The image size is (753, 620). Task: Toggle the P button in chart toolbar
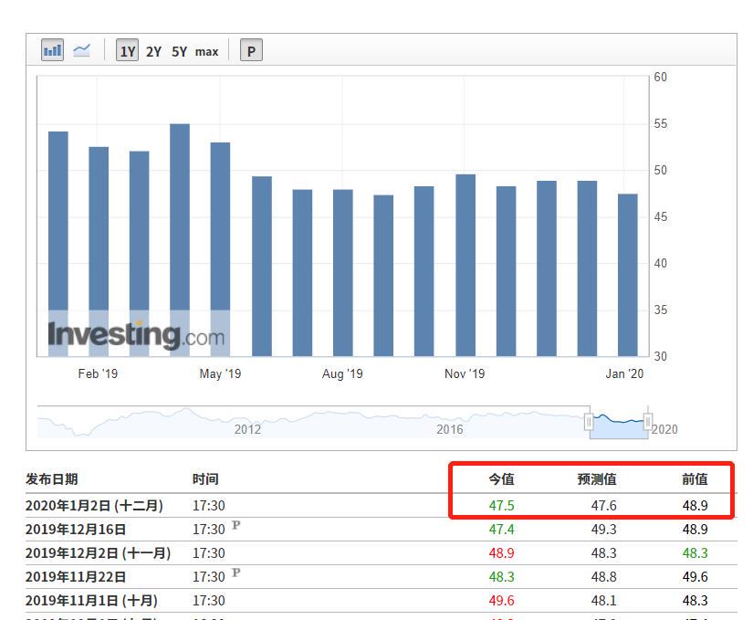[251, 51]
